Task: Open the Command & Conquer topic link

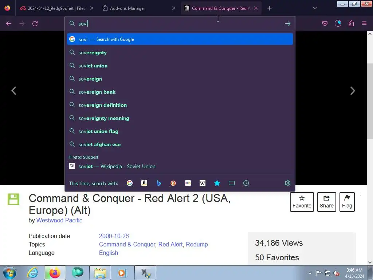Action: click(x=127, y=244)
